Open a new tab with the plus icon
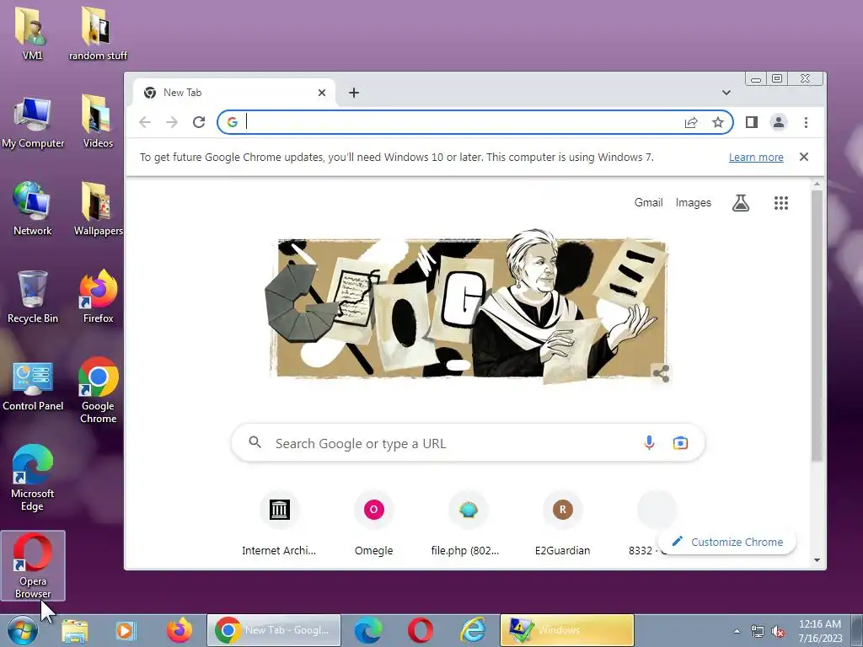 tap(354, 93)
